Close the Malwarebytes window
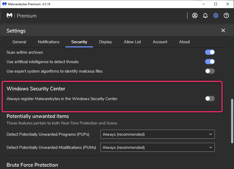Viewport: 234px width, 169px height. click(228, 4)
